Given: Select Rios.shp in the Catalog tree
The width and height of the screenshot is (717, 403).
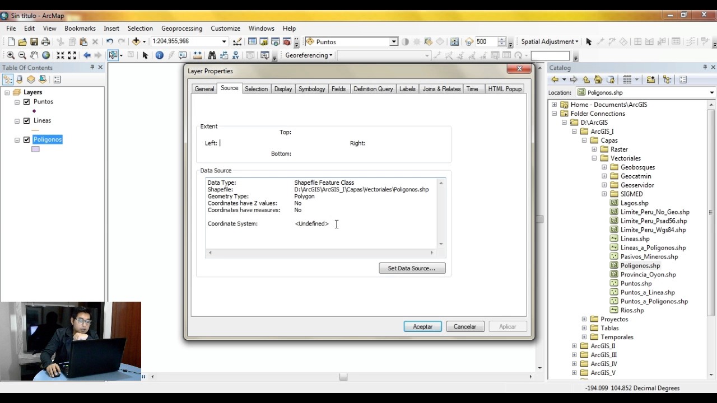Looking at the screenshot, I should (632, 311).
